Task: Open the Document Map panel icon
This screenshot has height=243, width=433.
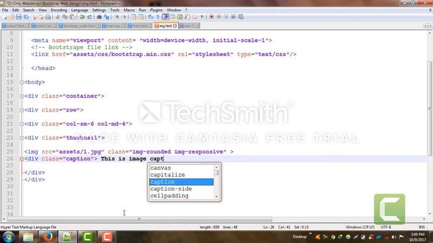Action: click(x=180, y=17)
